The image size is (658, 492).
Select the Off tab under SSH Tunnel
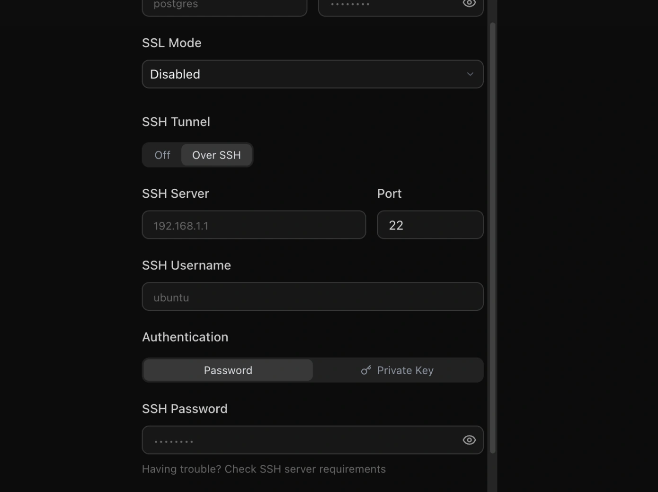tap(162, 155)
